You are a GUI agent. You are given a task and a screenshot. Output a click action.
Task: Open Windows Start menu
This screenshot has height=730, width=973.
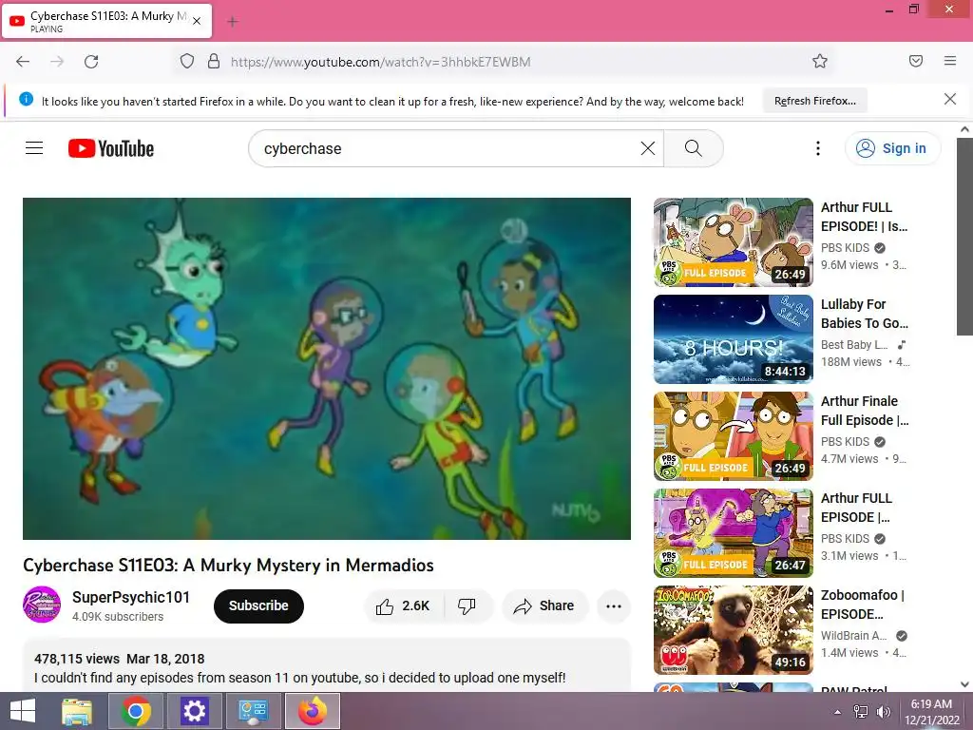point(23,711)
